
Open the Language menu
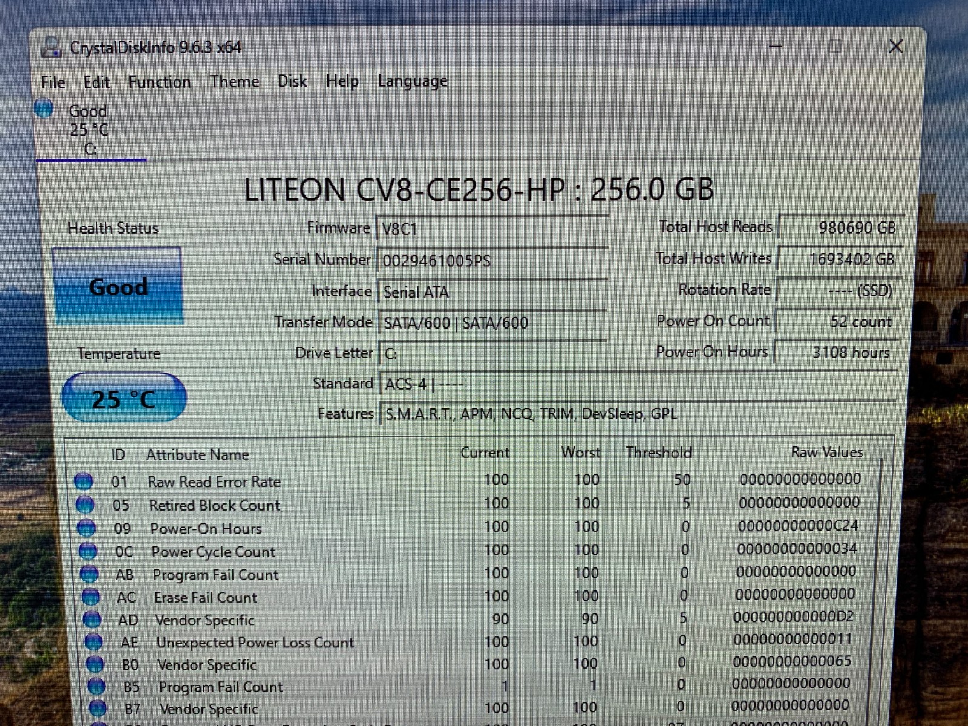[413, 81]
